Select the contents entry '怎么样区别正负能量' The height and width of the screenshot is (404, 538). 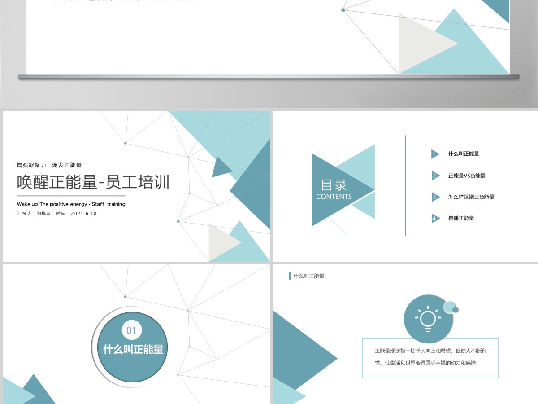tap(471, 197)
